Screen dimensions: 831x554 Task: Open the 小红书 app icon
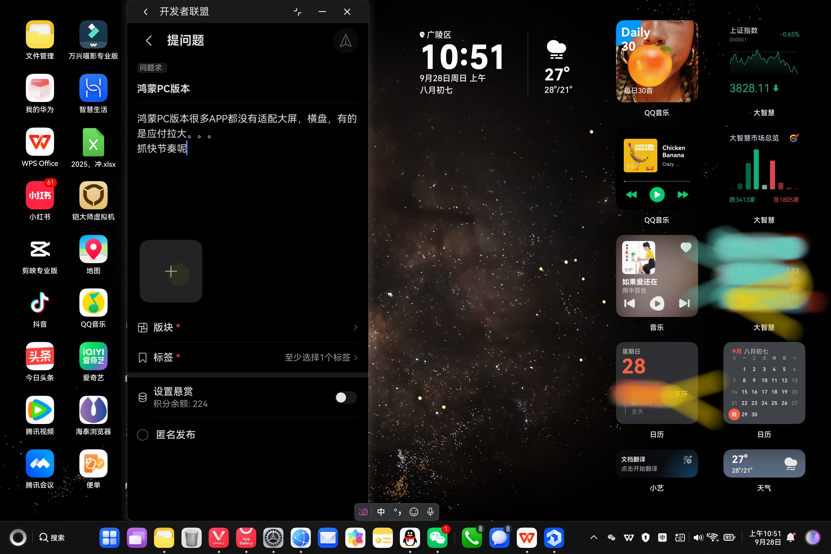tap(40, 195)
